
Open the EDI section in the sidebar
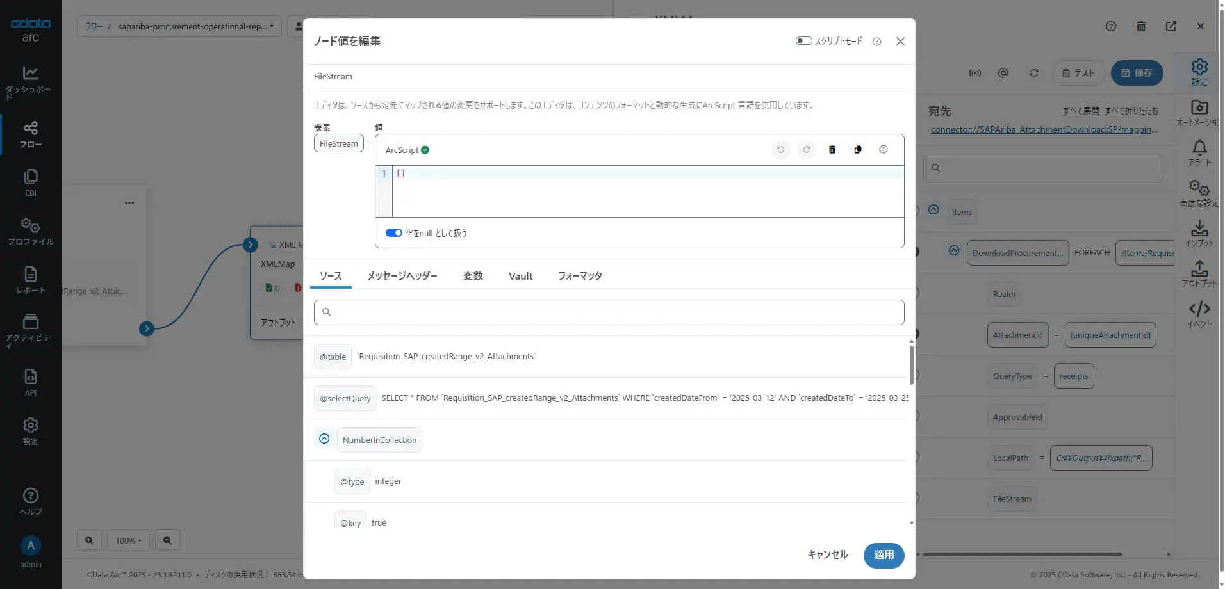pos(30,182)
